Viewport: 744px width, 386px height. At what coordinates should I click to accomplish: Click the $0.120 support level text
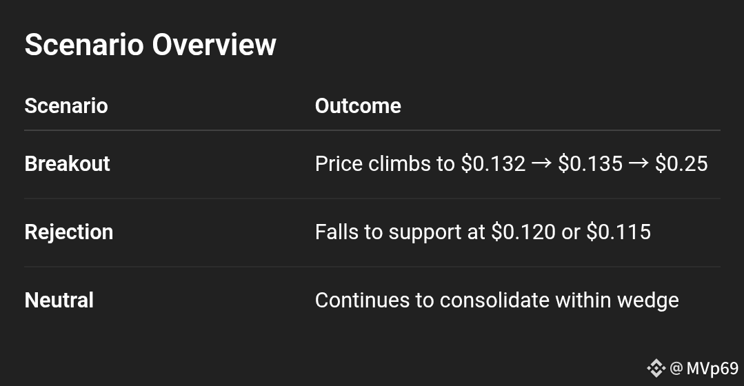click(523, 232)
